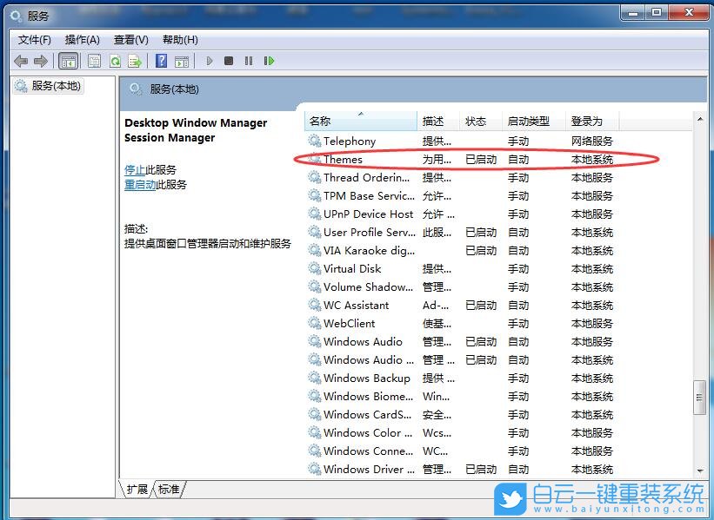Start the service using the play icon

pyautogui.click(x=209, y=61)
